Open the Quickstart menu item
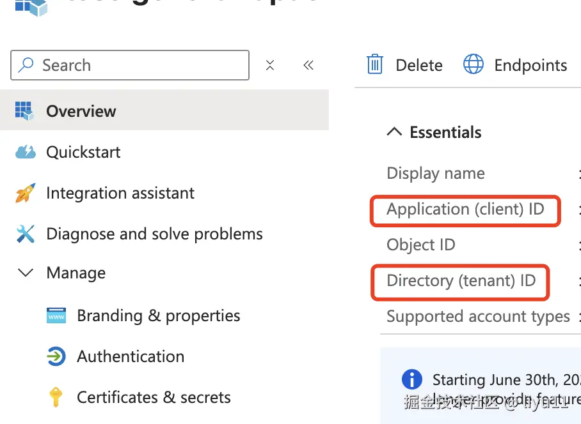This screenshot has height=424, width=581. click(x=83, y=152)
